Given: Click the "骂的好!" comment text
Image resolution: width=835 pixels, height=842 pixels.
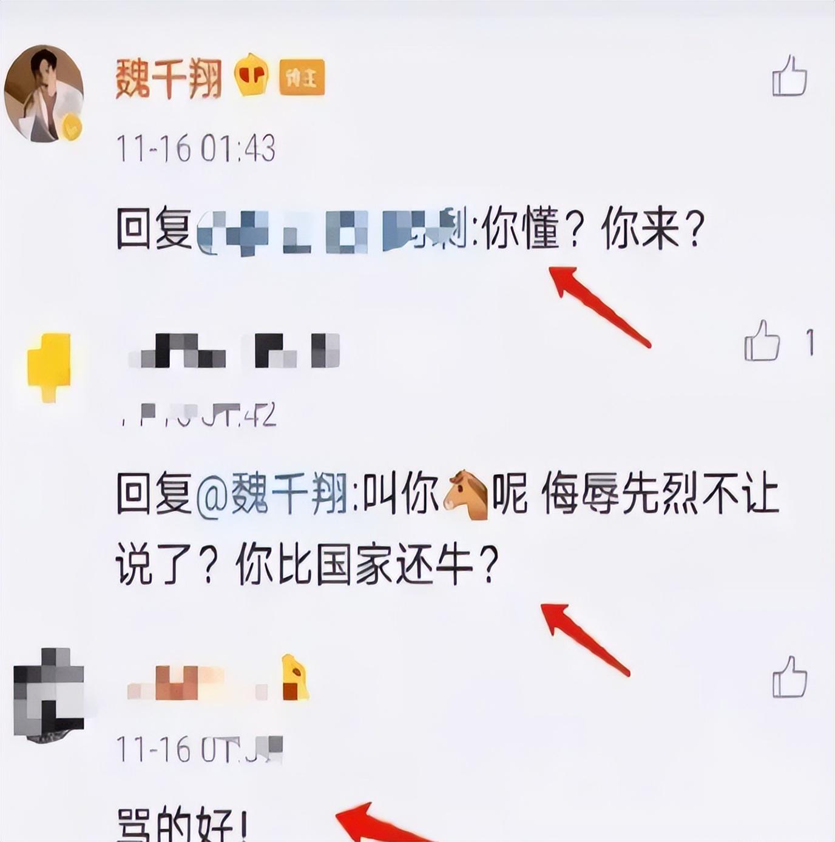Looking at the screenshot, I should (x=182, y=826).
